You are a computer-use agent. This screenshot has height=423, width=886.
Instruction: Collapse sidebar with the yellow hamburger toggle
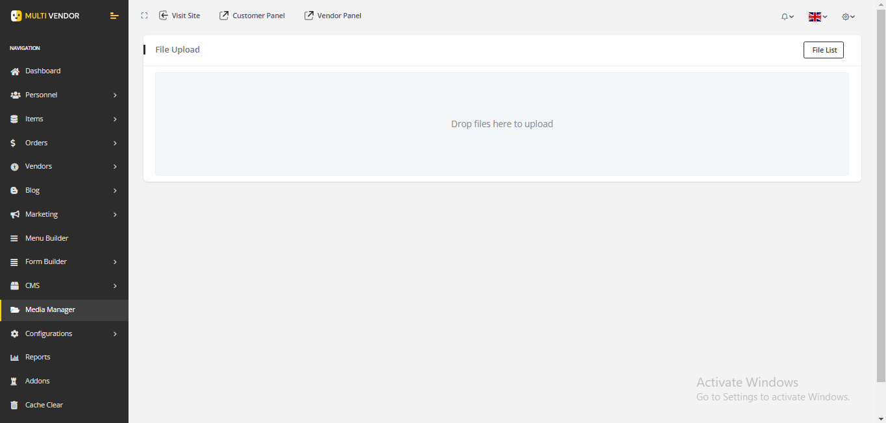coord(114,16)
